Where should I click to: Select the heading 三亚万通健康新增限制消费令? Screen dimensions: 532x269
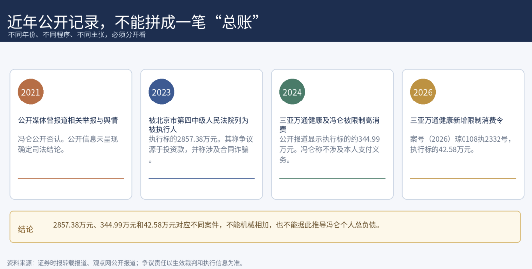(x=457, y=120)
